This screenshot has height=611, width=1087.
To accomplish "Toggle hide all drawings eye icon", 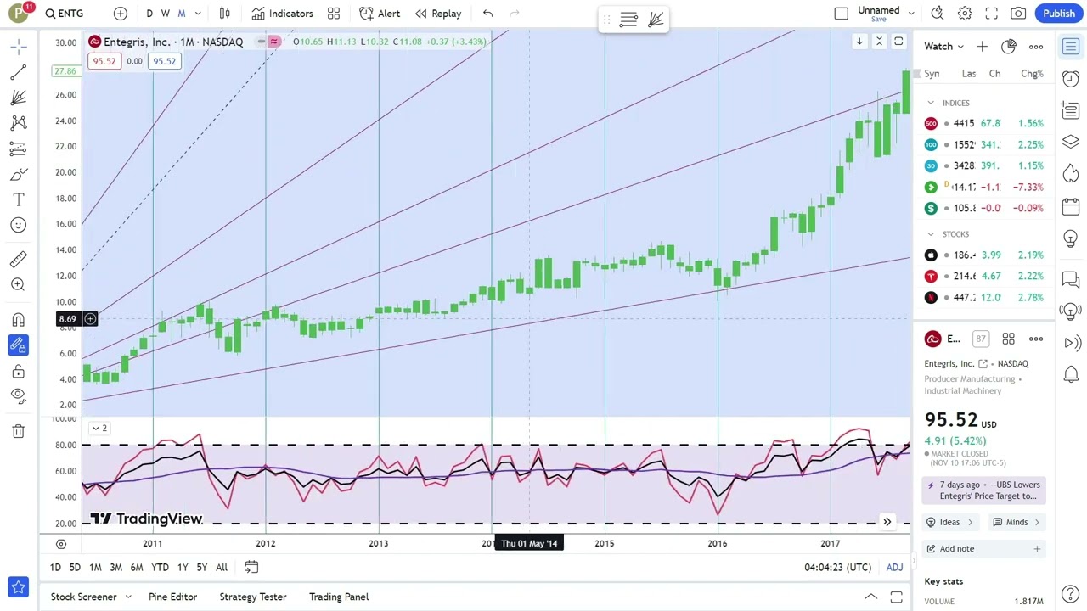I will click(18, 395).
